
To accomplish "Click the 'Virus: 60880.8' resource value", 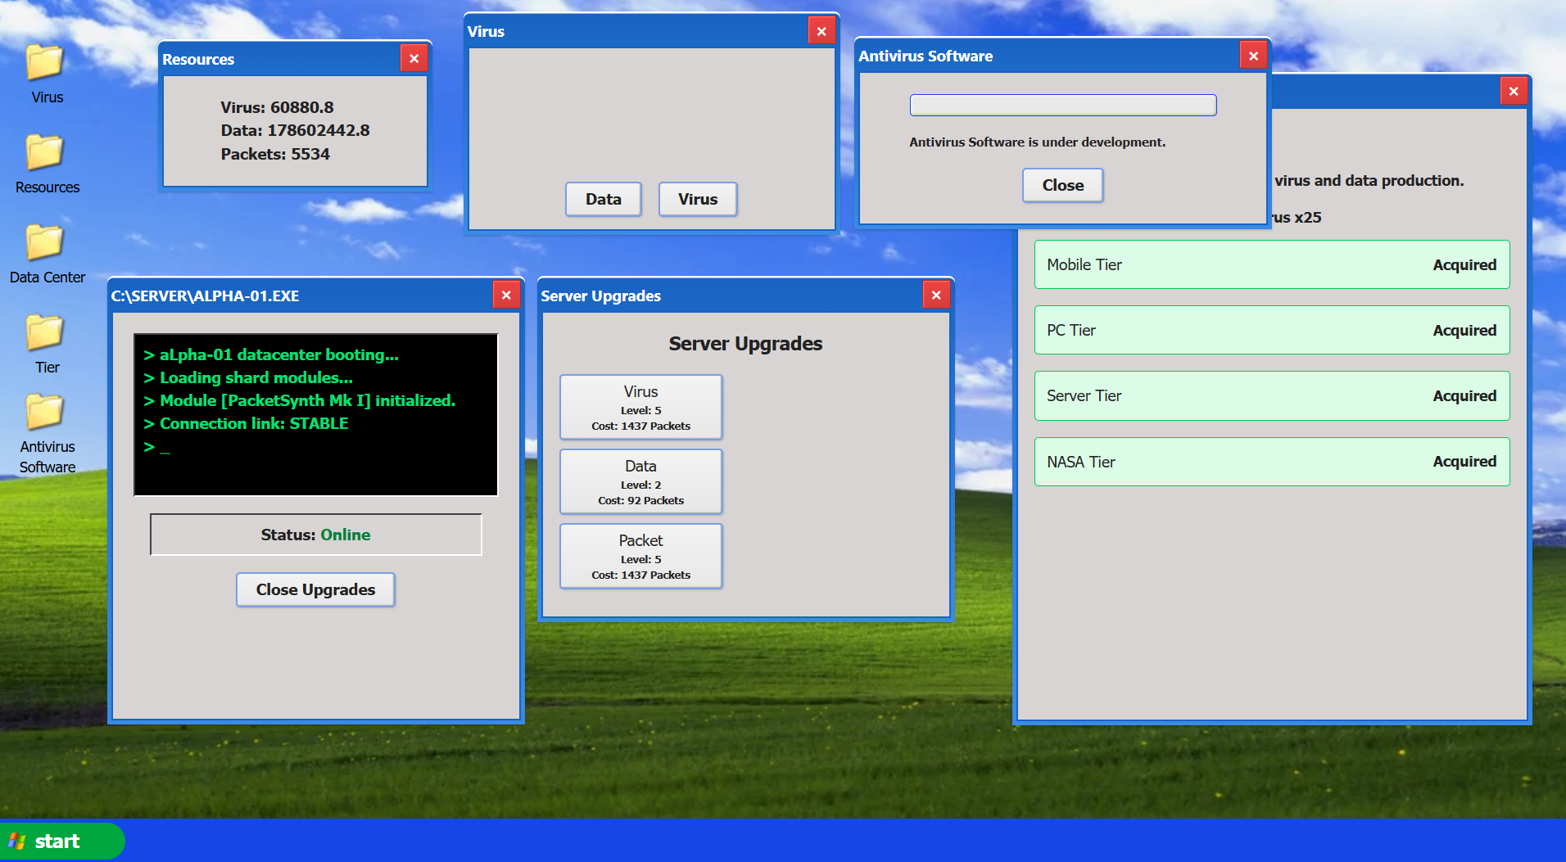I will click(x=277, y=107).
